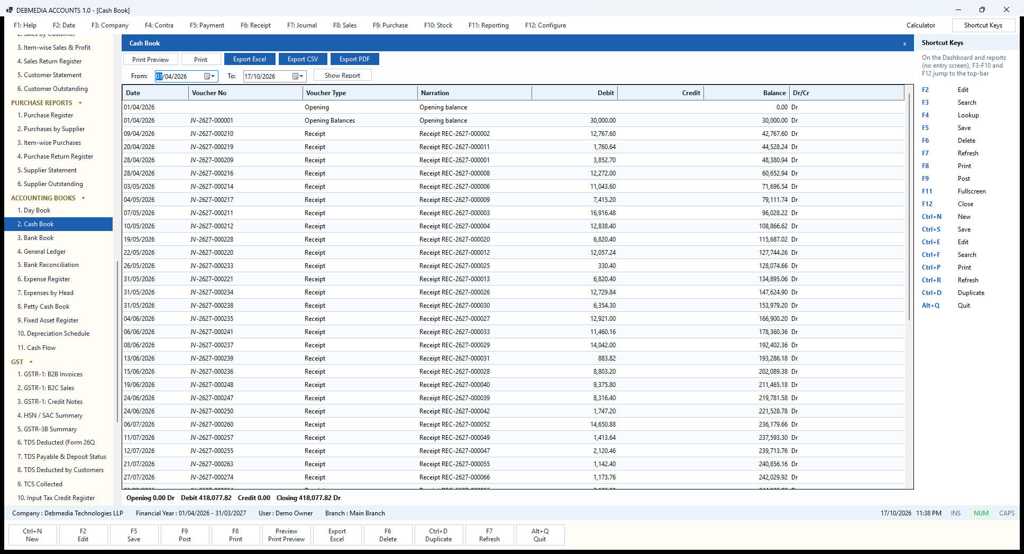This screenshot has width=1024, height=554.
Task: Select voucher JV-2627-000210 row
Action: point(513,134)
